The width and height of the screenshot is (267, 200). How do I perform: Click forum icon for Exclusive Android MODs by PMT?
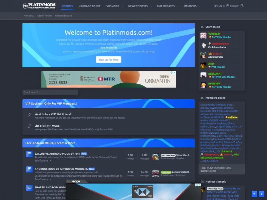click(29, 154)
